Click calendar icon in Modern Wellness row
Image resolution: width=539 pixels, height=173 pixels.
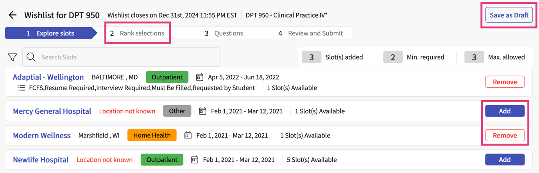point(188,136)
